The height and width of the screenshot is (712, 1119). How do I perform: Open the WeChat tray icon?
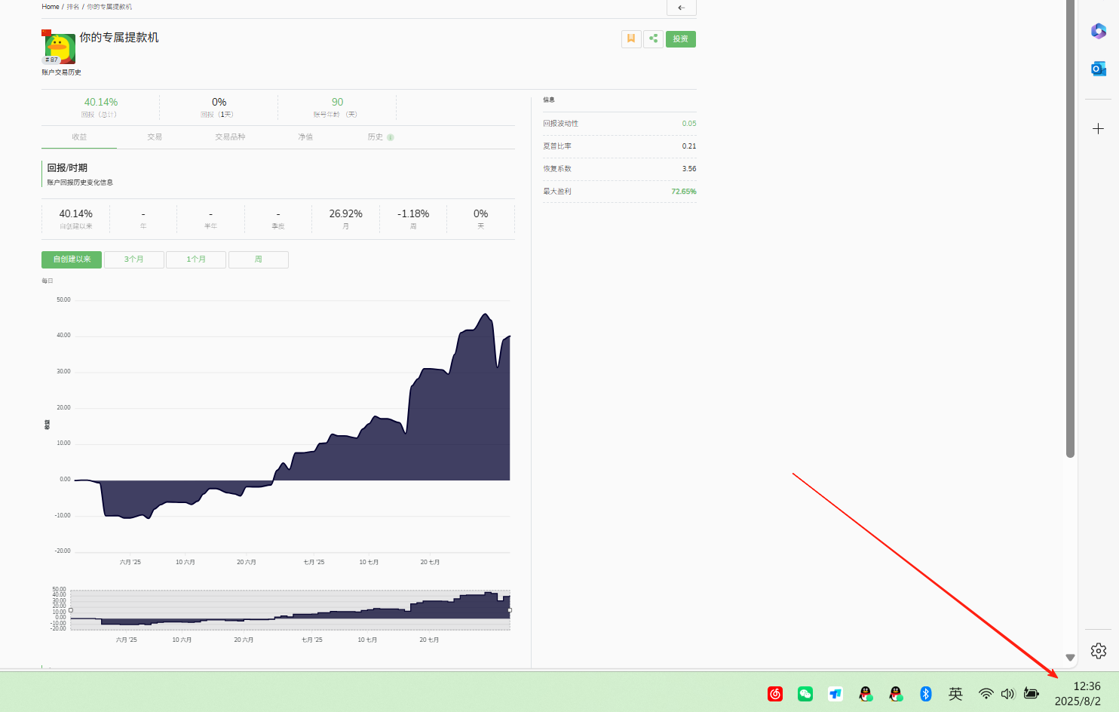tap(805, 694)
